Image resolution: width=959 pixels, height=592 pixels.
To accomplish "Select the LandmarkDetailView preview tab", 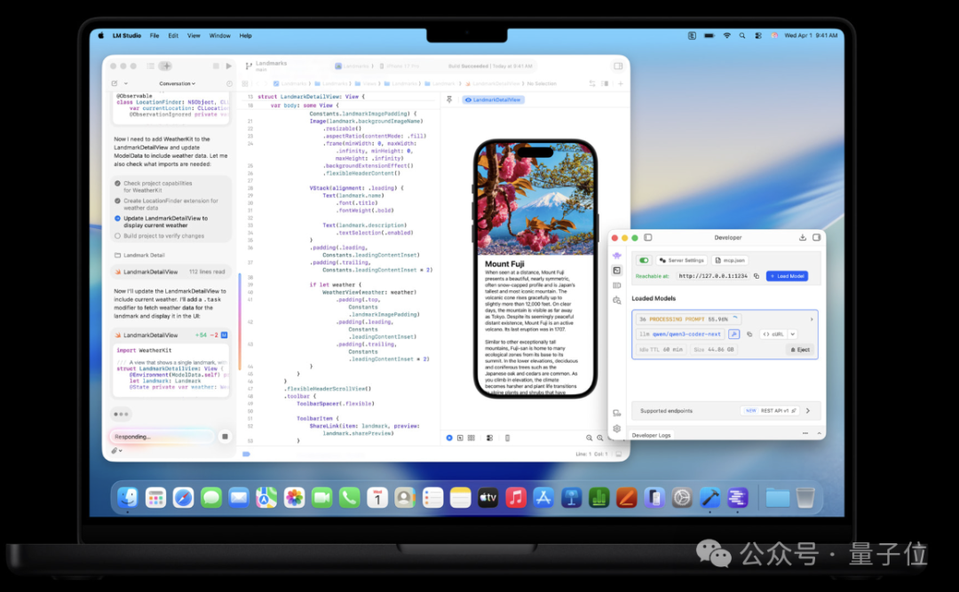I will coord(493,99).
